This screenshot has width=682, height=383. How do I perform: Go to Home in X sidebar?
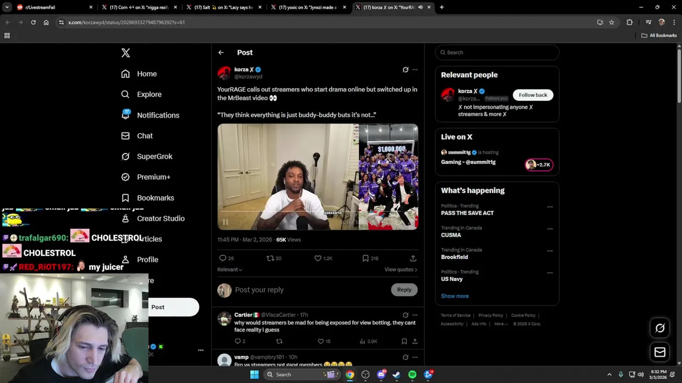pos(139,74)
